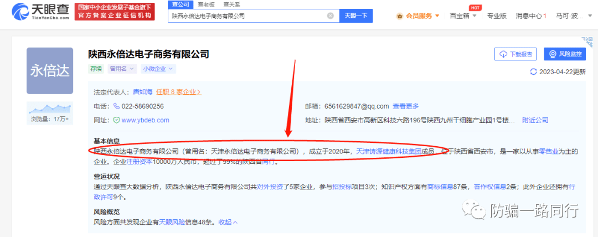Clear the search box with the X icon
Screen dimensions: 598x237
click(331, 16)
